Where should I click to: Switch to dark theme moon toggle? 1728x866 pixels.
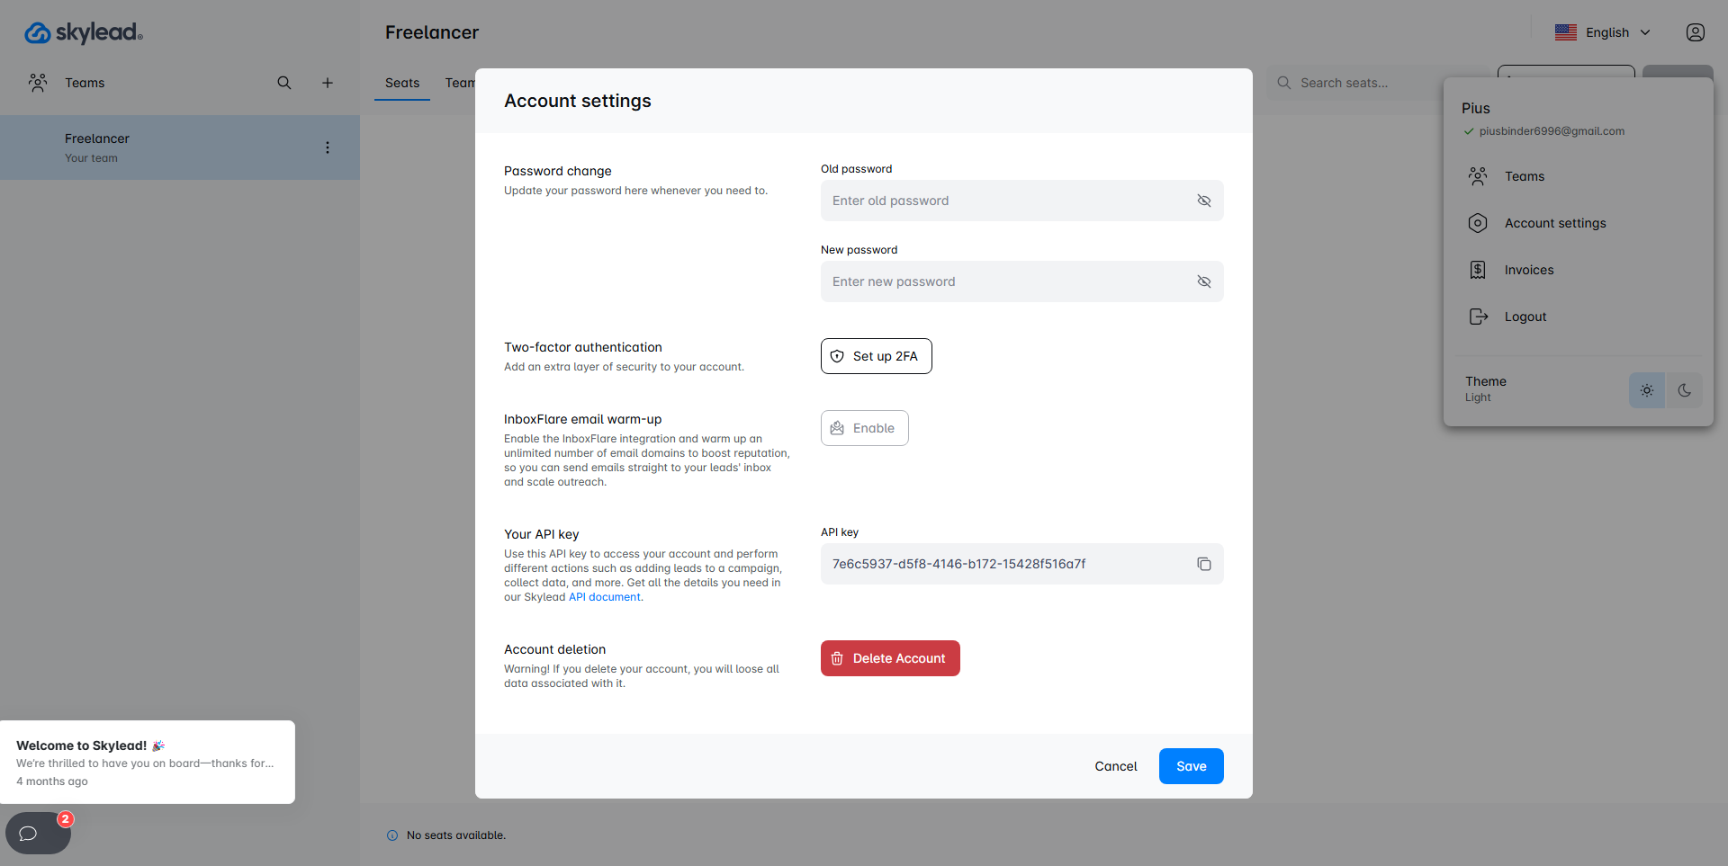click(x=1684, y=390)
